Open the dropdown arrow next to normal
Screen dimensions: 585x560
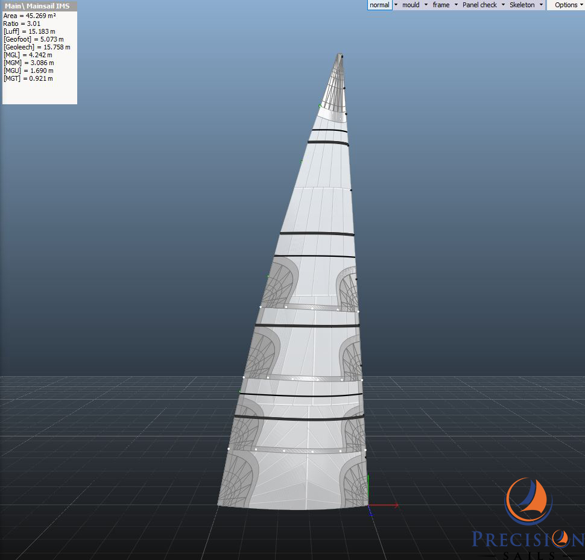coord(396,5)
